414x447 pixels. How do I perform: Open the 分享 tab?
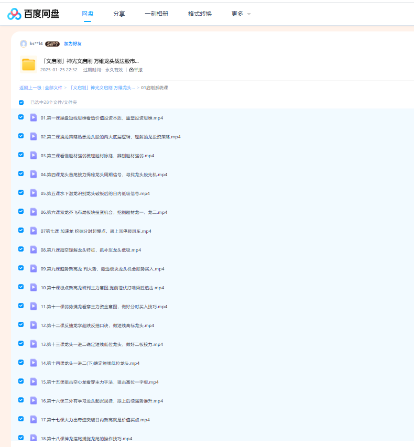point(119,14)
